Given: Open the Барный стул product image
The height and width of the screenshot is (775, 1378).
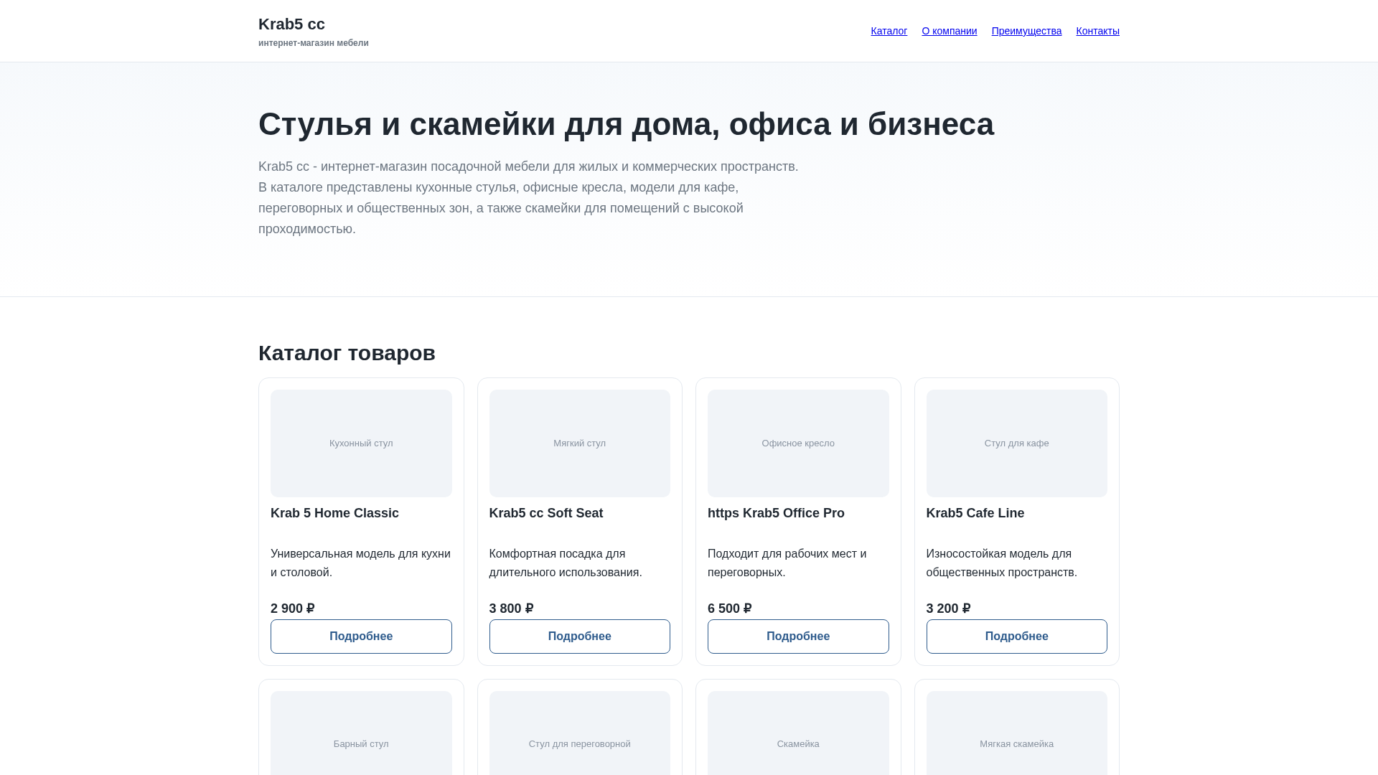Looking at the screenshot, I should [360, 743].
